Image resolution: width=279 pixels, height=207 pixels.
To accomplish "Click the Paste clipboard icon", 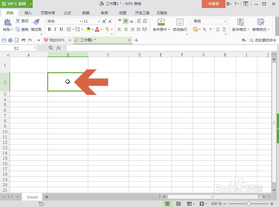I will [8, 23].
